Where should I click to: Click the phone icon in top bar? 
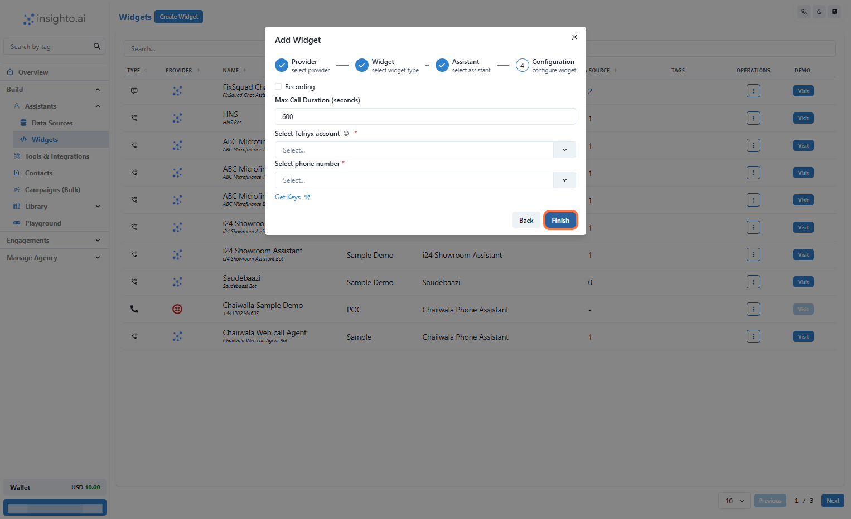tap(804, 12)
